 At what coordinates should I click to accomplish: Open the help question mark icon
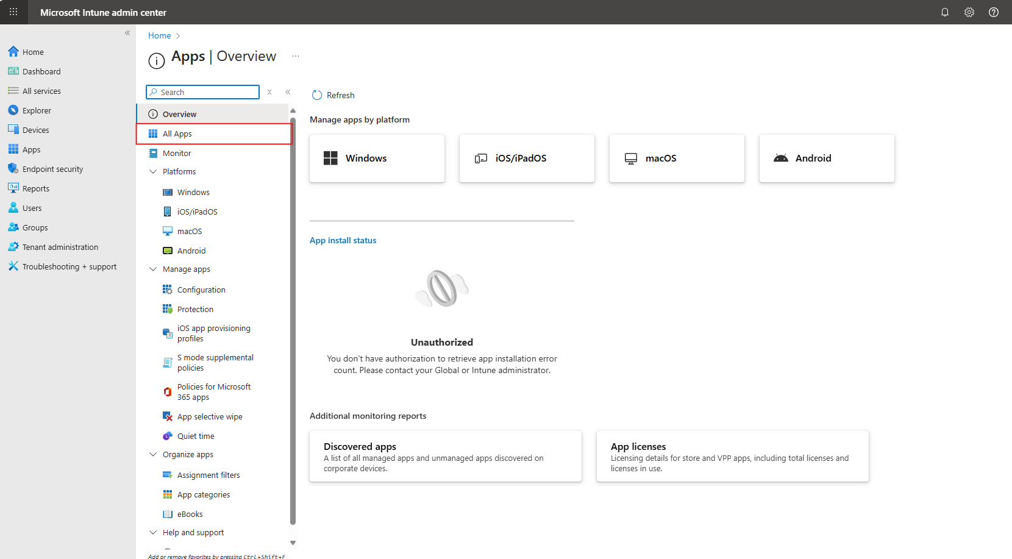point(994,12)
